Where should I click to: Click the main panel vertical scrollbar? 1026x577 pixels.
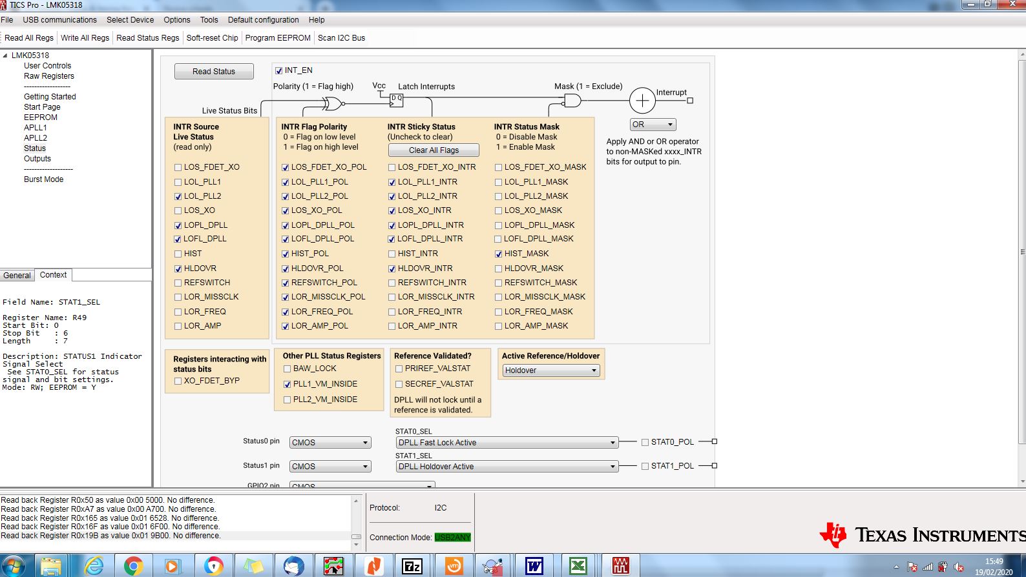[1021, 252]
